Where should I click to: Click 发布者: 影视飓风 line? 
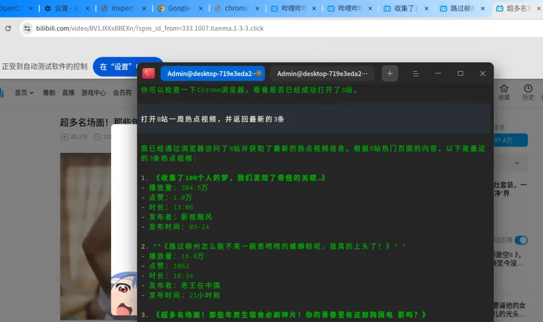pos(177,217)
